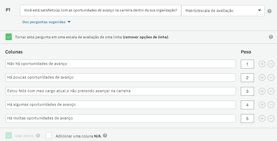
Task: Click the weight field showing 5
Action: click(x=247, y=119)
